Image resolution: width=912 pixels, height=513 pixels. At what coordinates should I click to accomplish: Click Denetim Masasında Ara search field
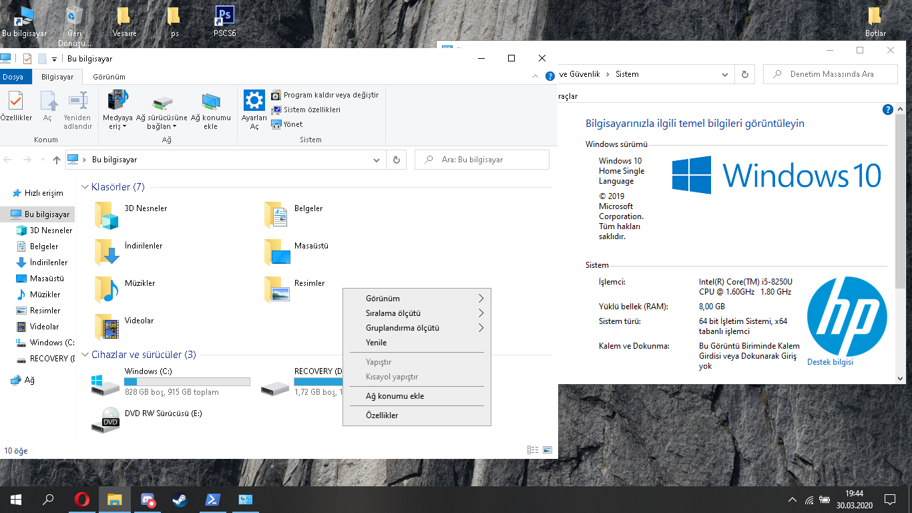point(831,74)
